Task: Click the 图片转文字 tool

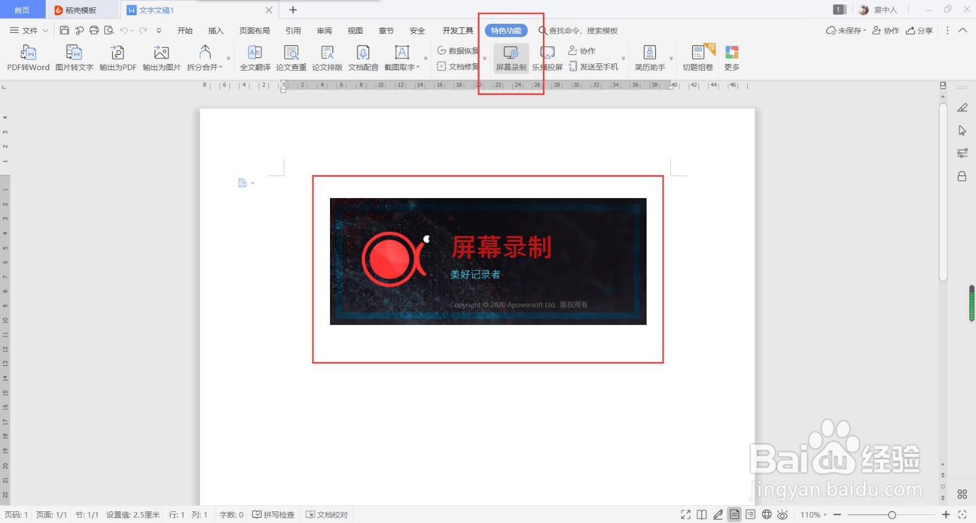Action: pos(74,59)
